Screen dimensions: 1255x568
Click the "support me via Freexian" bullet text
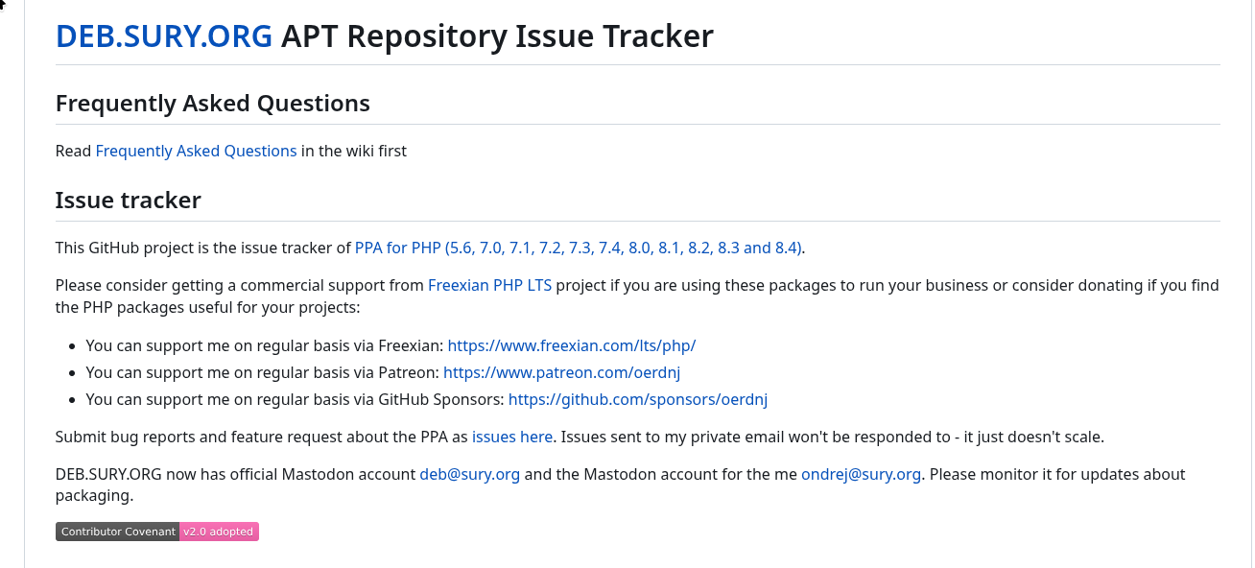pyautogui.click(x=264, y=345)
